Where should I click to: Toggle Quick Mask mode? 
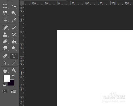click(5, 91)
